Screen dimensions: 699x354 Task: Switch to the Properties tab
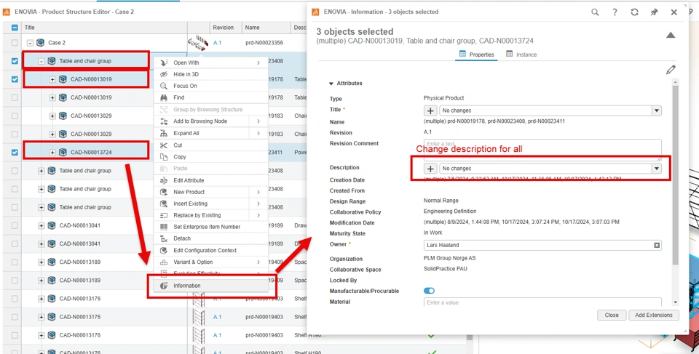(476, 55)
